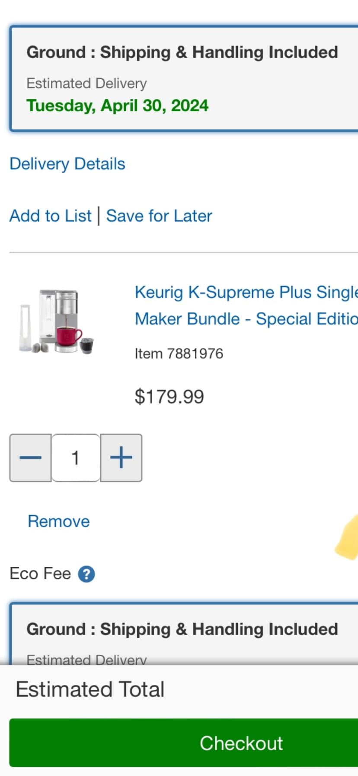The height and width of the screenshot is (776, 358).
Task: Click the $179.99 price
Action: (x=169, y=397)
